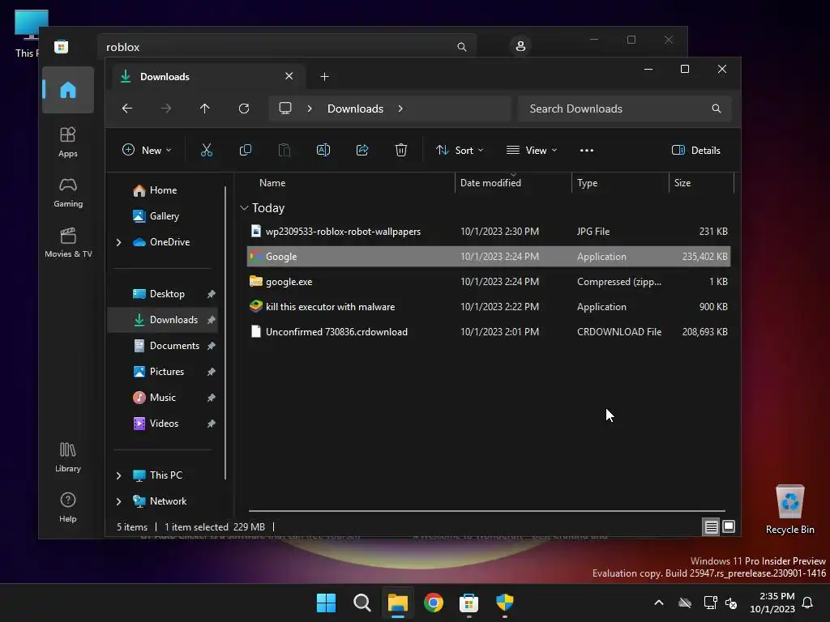Refresh the Downloads folder
This screenshot has height=622, width=830.
pyautogui.click(x=244, y=109)
